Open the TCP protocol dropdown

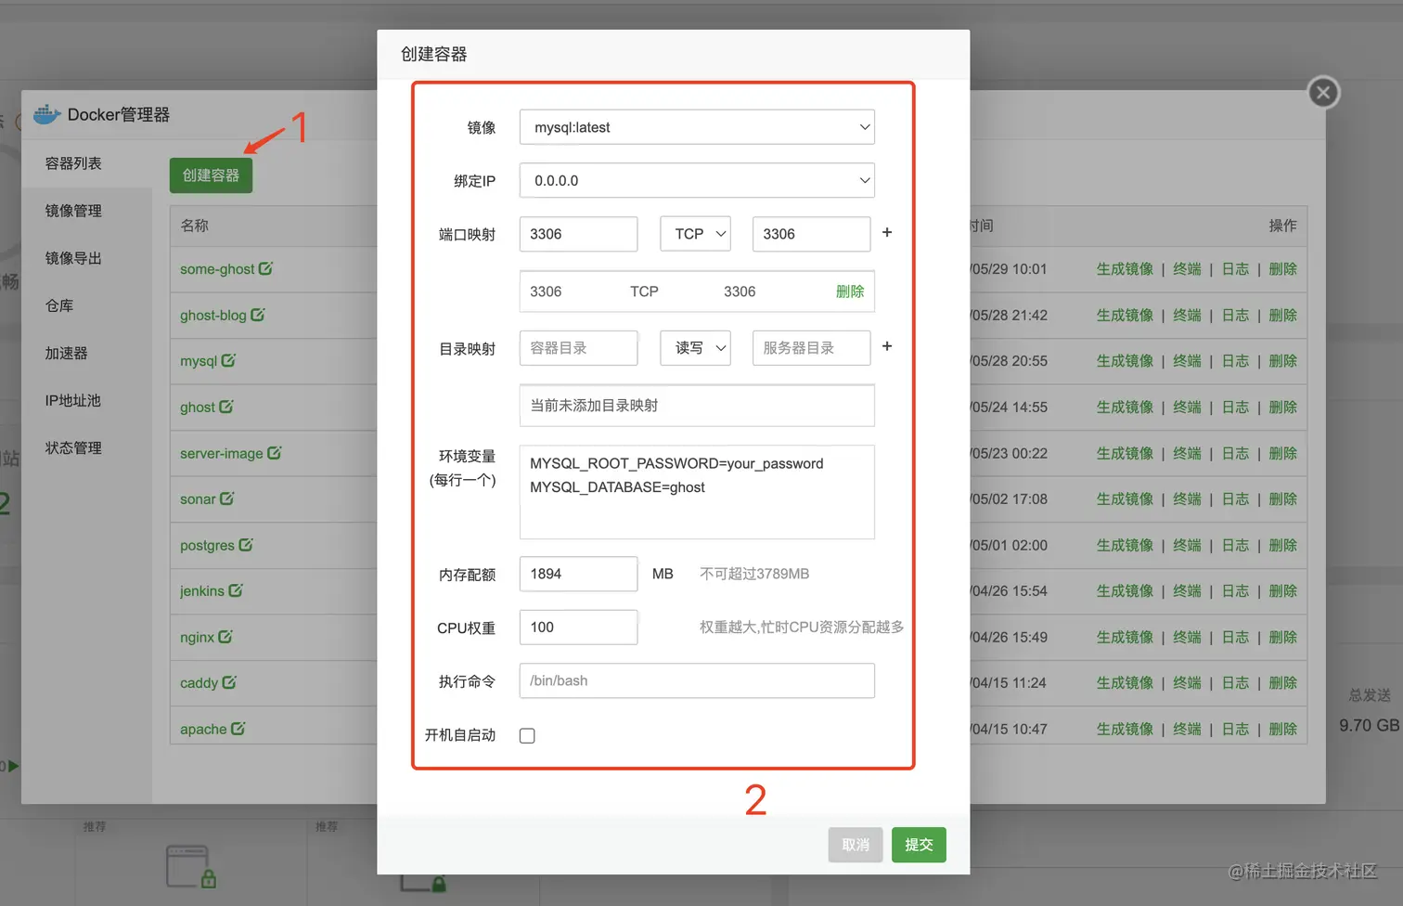click(696, 234)
